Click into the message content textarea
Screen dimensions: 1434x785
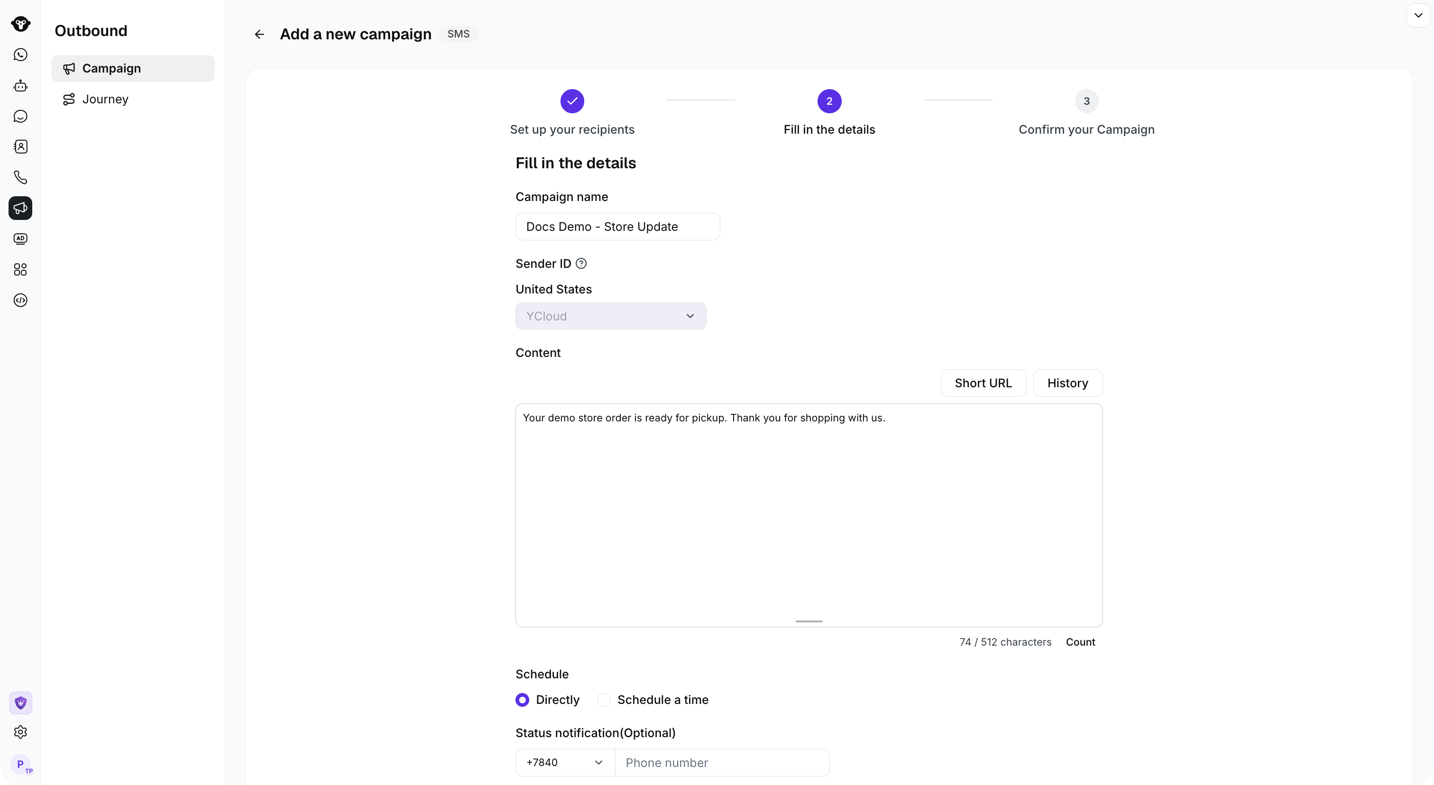click(809, 515)
